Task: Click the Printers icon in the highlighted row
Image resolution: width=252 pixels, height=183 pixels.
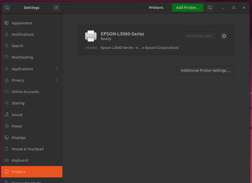Action: coord(7,172)
